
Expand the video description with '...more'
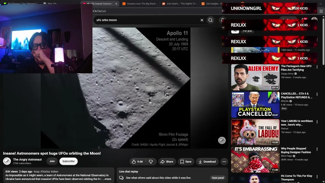pos(107,179)
